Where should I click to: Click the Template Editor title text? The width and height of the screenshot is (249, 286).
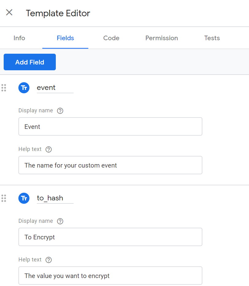(58, 13)
